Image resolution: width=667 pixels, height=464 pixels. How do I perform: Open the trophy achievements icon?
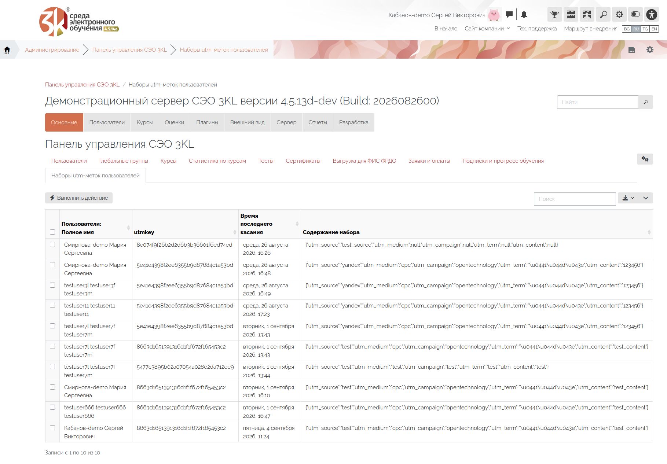point(554,15)
